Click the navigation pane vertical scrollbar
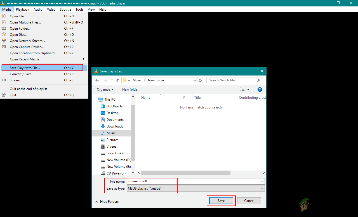This screenshot has width=358, height=217. click(133, 133)
